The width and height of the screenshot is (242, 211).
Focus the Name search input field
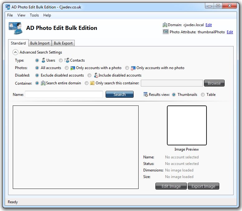(64, 94)
